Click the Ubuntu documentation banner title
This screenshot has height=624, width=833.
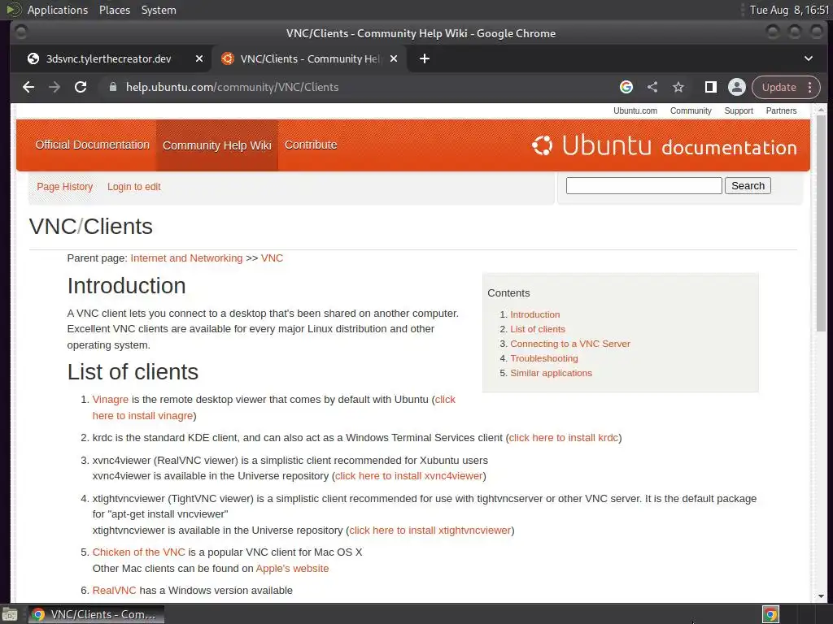click(679, 145)
